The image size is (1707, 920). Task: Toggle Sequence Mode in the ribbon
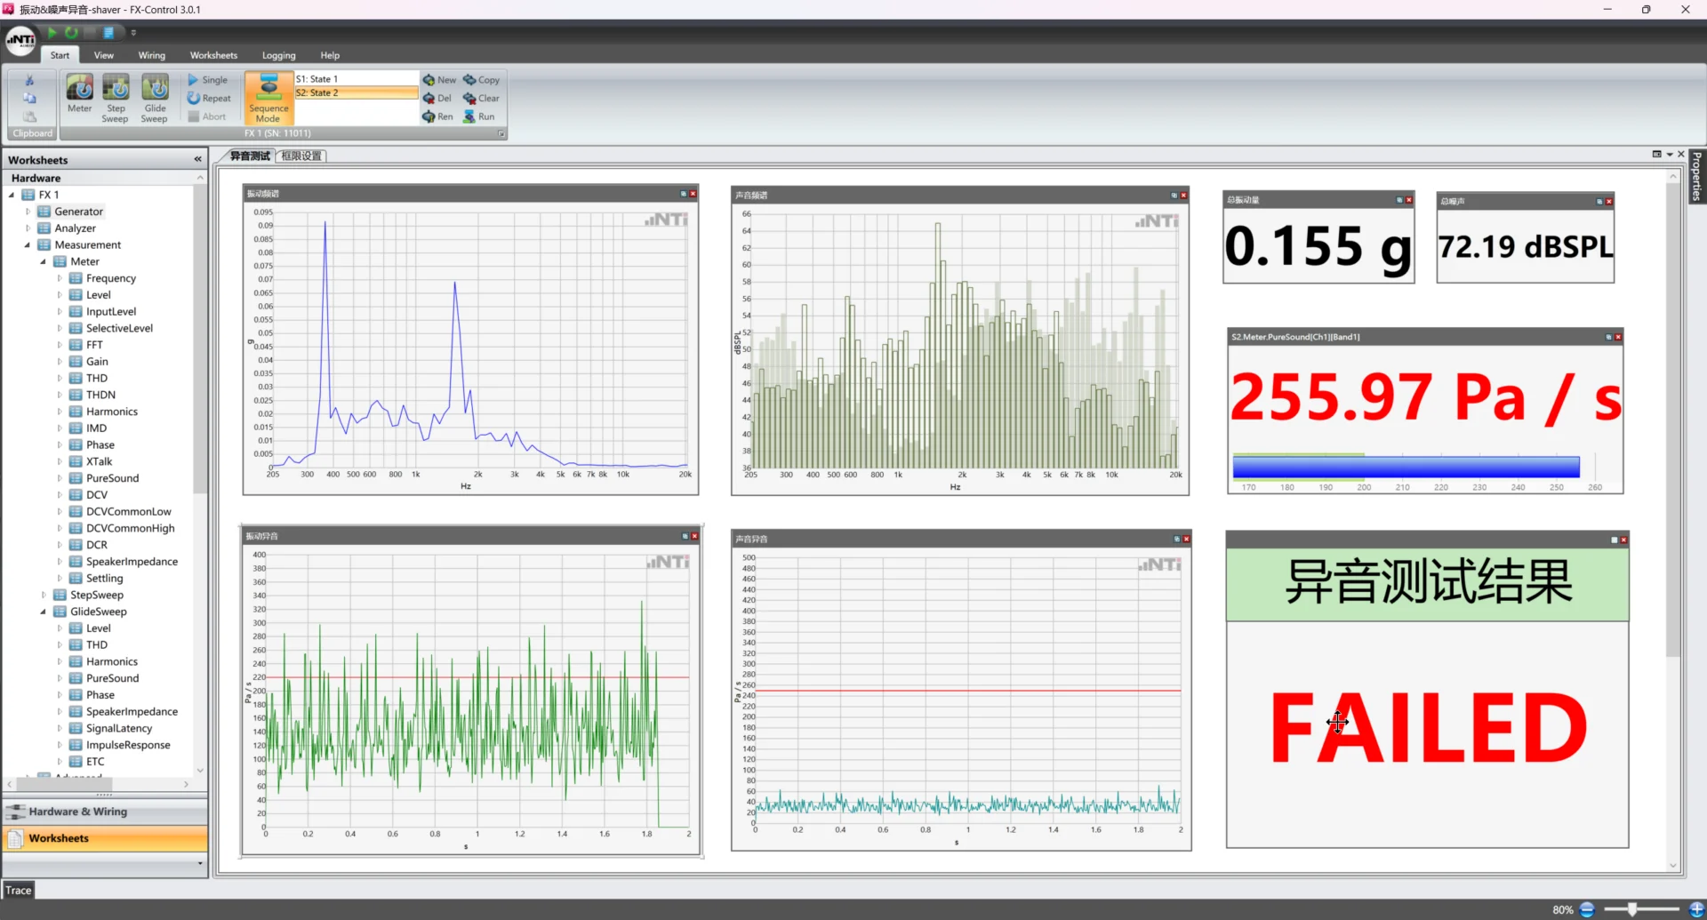268,99
